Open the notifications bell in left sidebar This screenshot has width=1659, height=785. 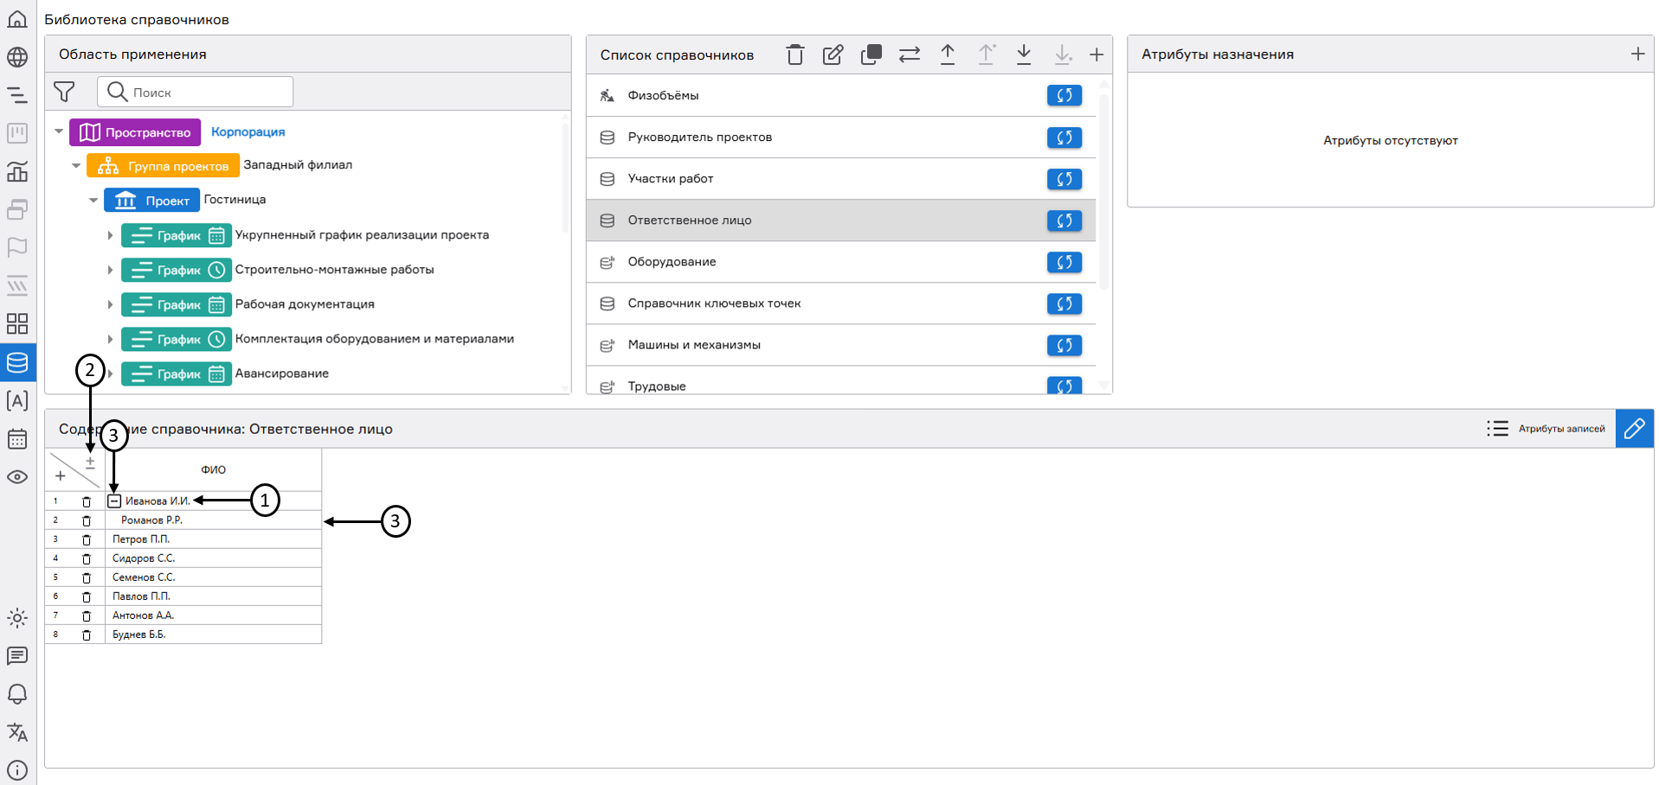tap(17, 694)
